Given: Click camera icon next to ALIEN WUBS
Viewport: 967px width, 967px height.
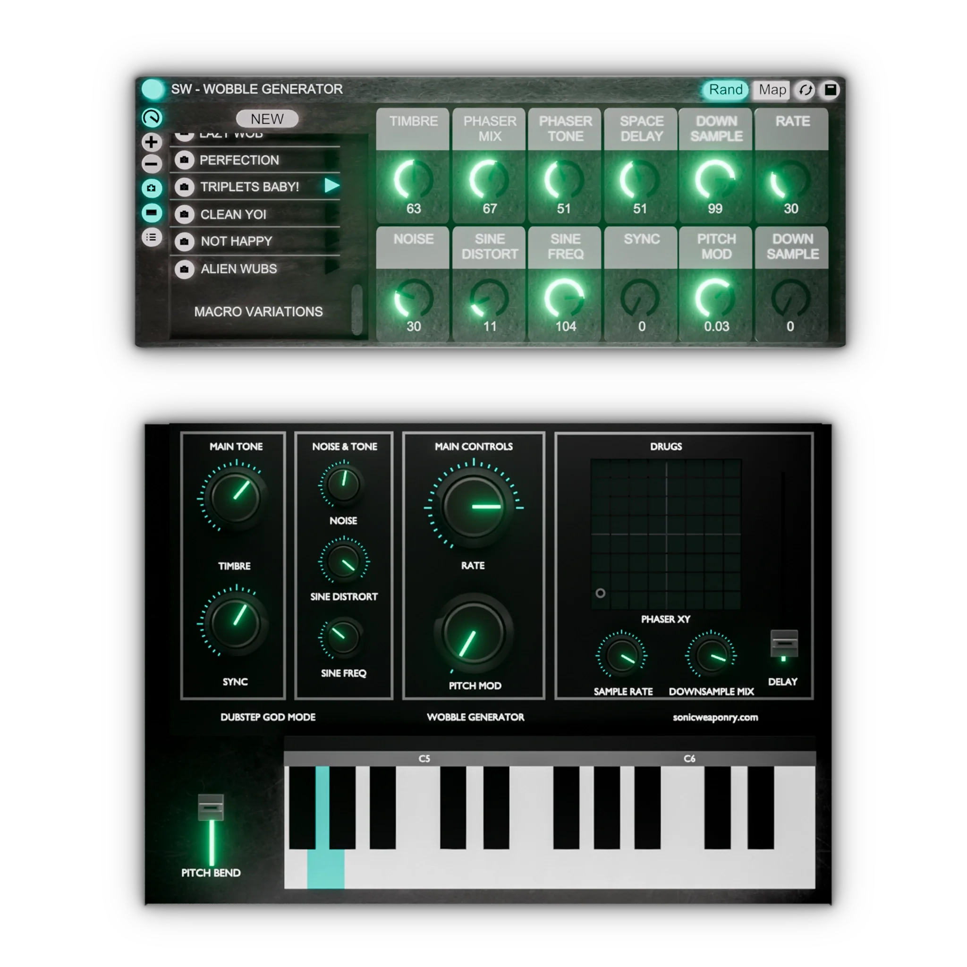Looking at the screenshot, I should click(184, 269).
